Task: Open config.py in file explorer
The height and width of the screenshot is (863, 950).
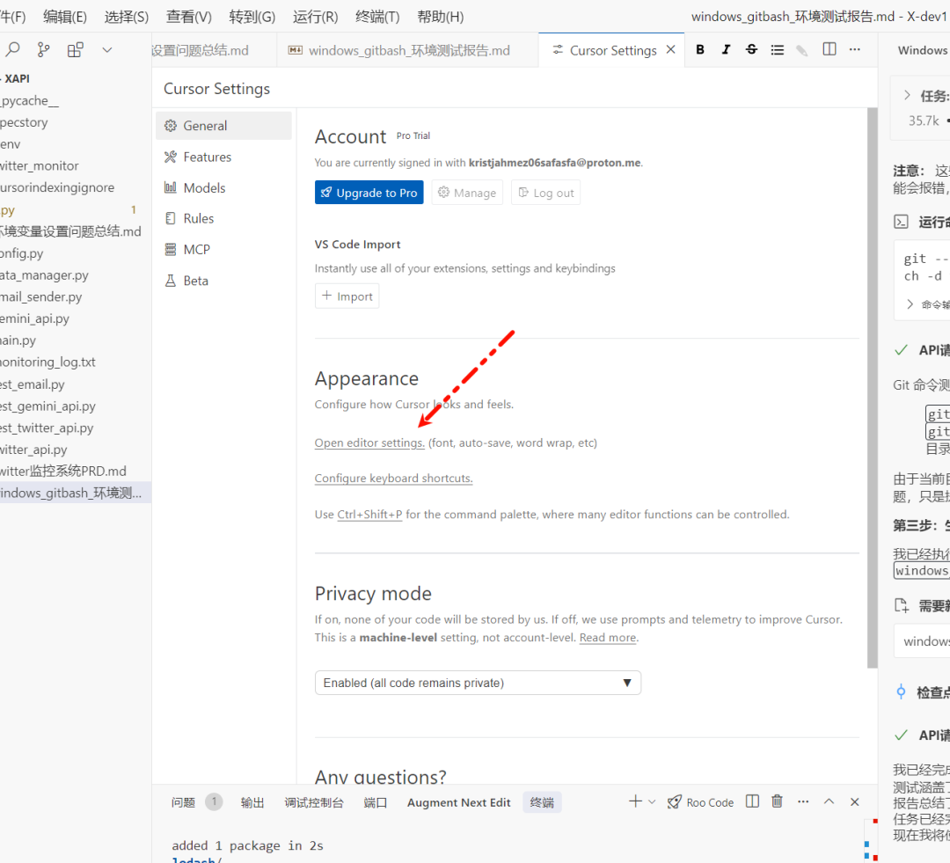Action: point(76,253)
